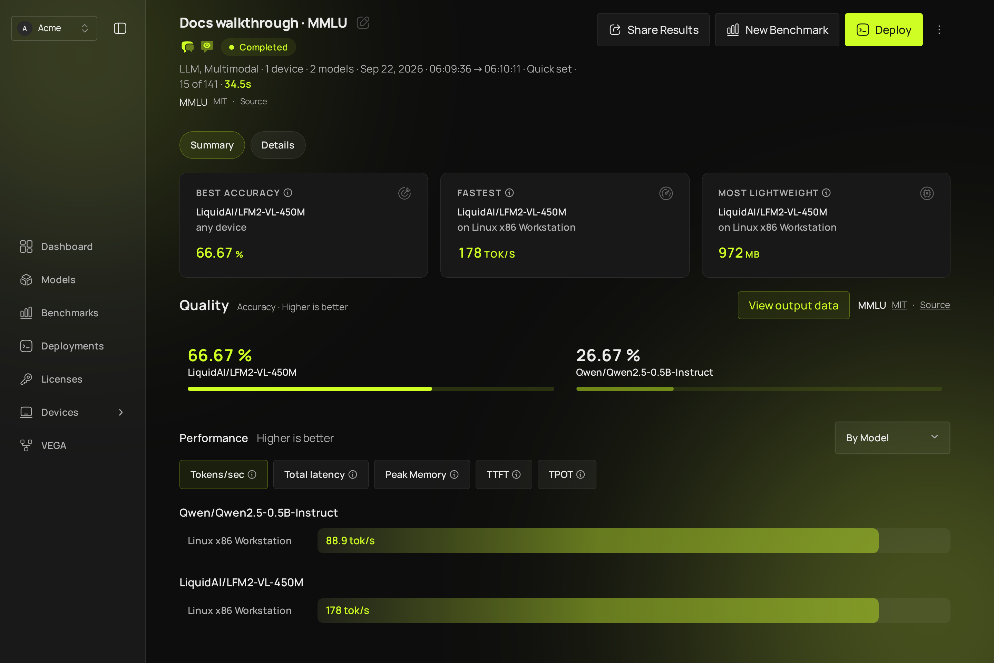Click the TTFT info icon
994x663 pixels.
[x=516, y=474]
